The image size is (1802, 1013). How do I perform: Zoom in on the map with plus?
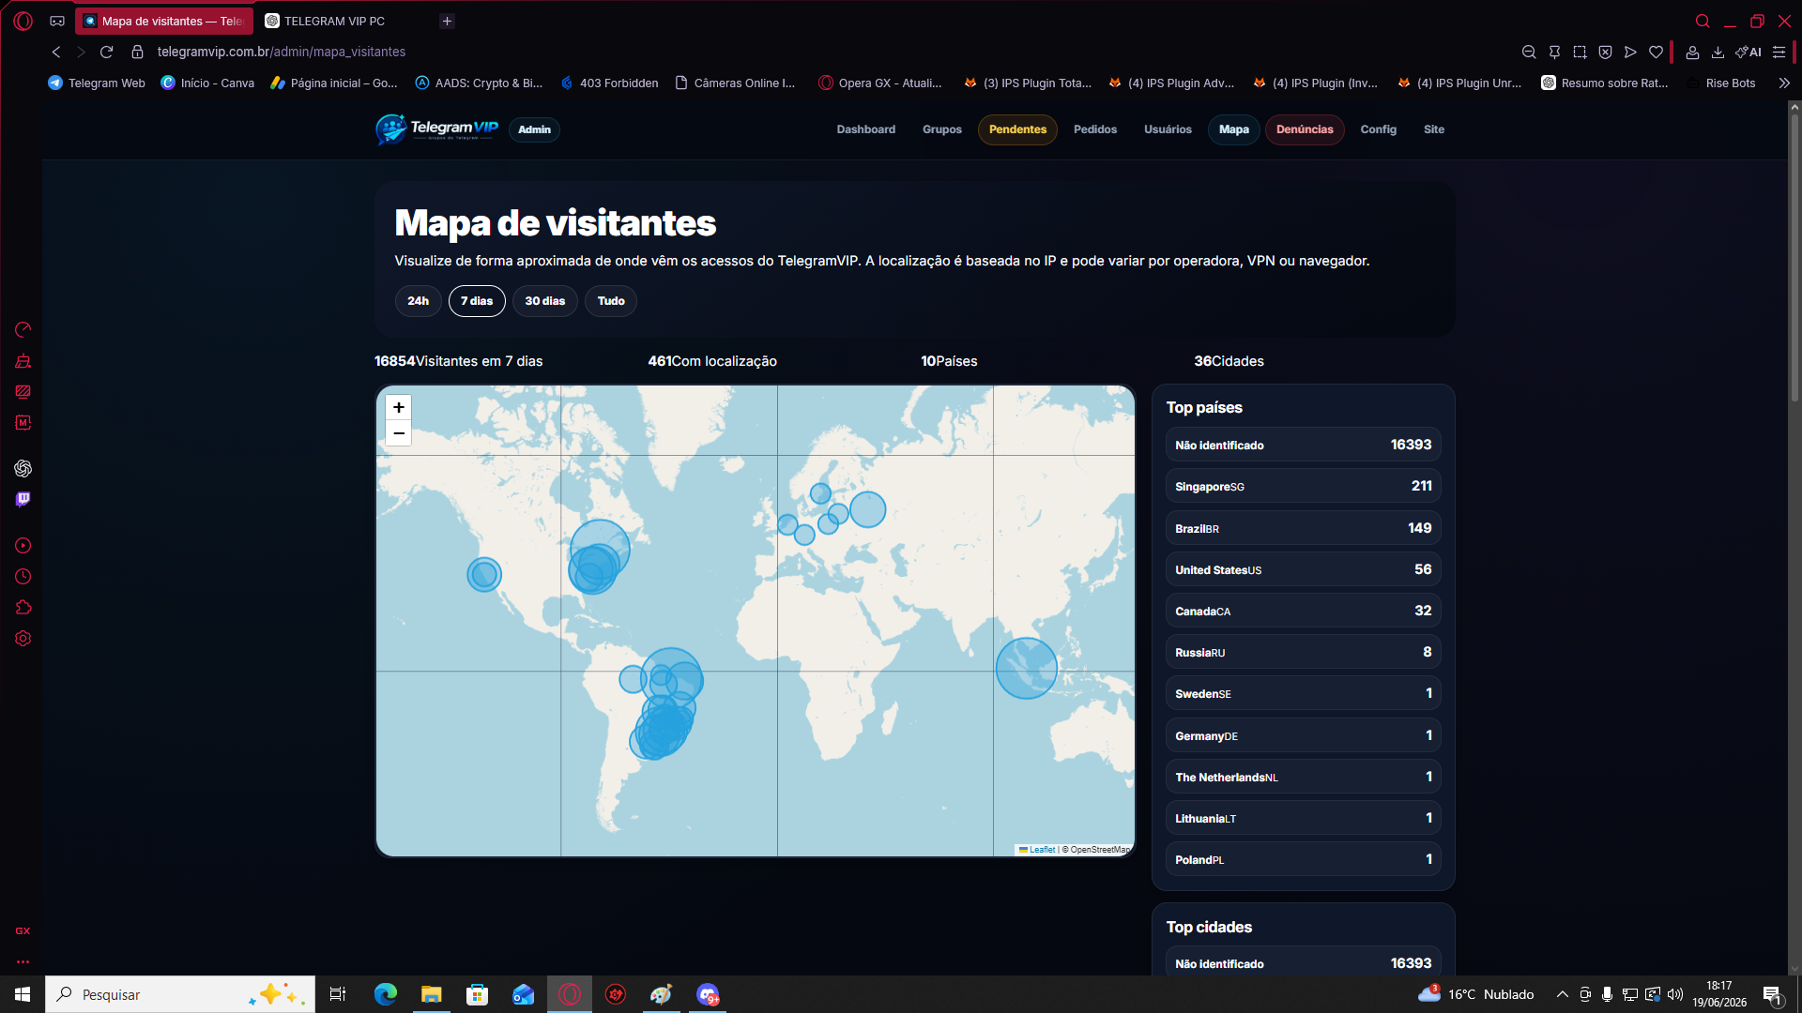tap(399, 407)
